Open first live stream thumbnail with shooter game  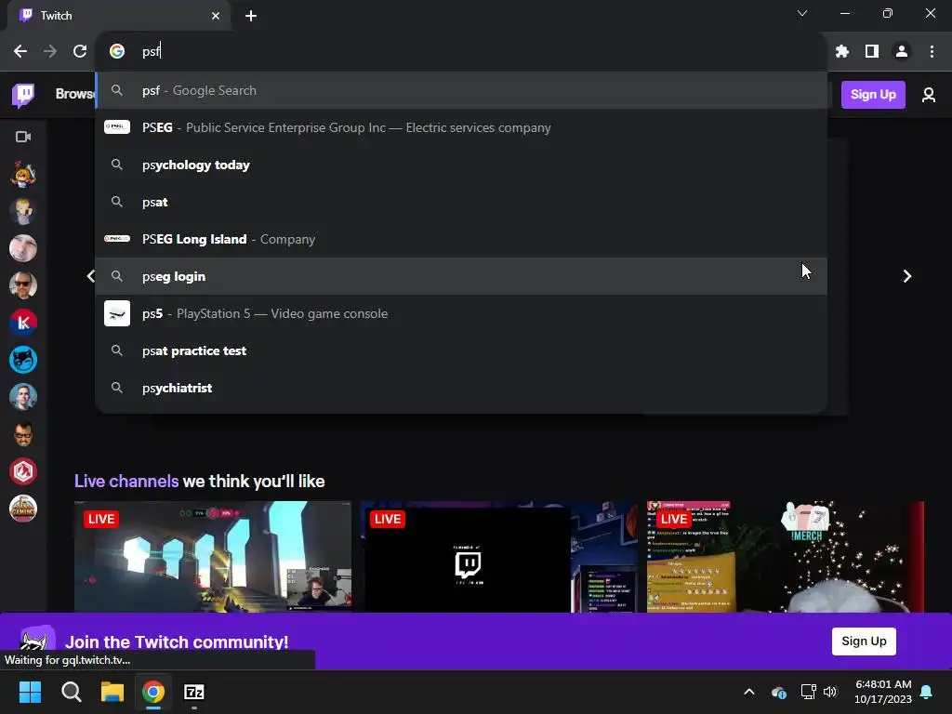point(213,557)
